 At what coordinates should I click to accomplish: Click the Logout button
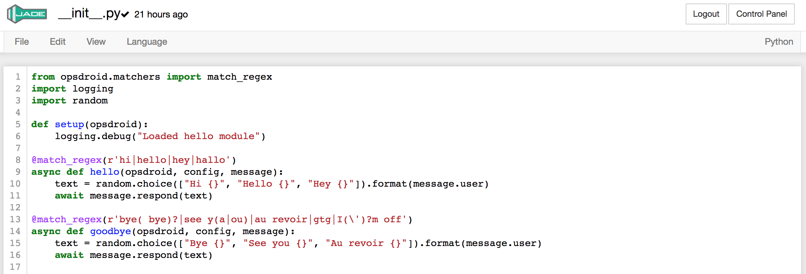[x=706, y=14]
